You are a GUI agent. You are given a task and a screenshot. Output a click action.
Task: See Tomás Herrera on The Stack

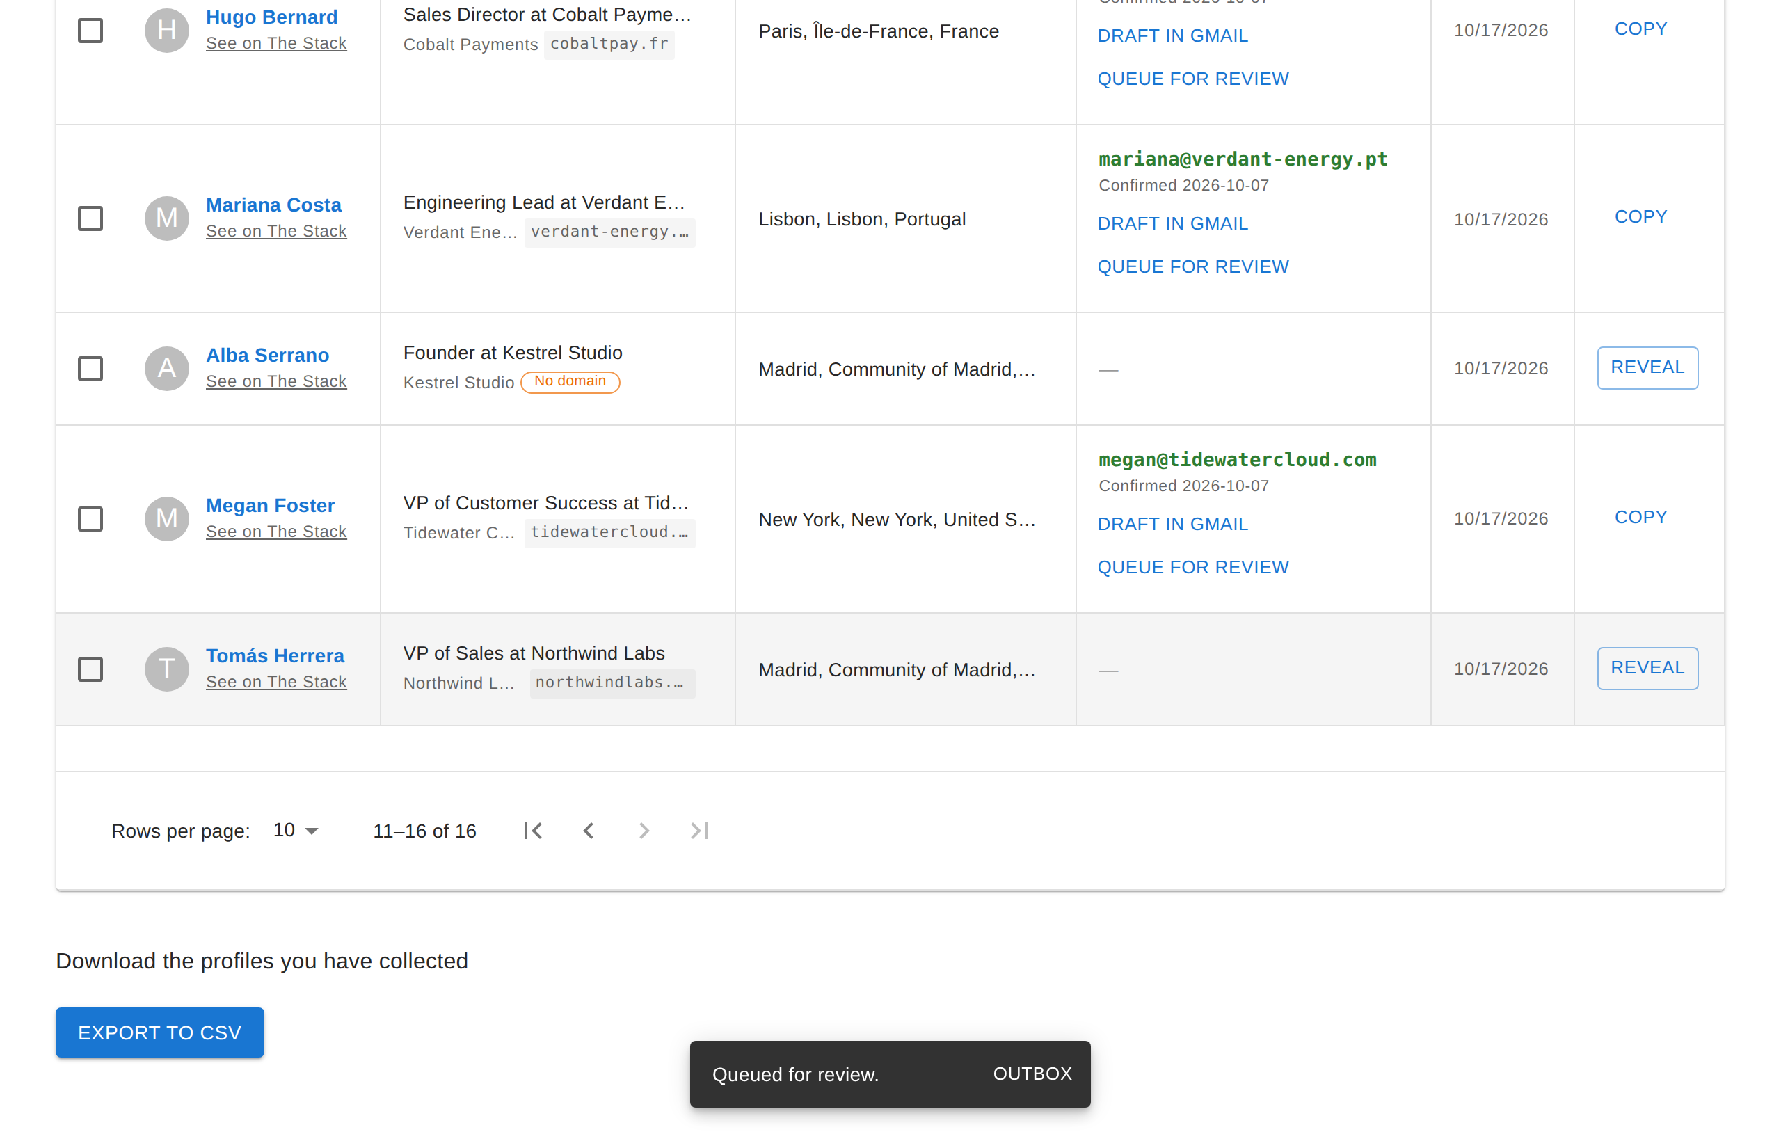pyautogui.click(x=276, y=682)
